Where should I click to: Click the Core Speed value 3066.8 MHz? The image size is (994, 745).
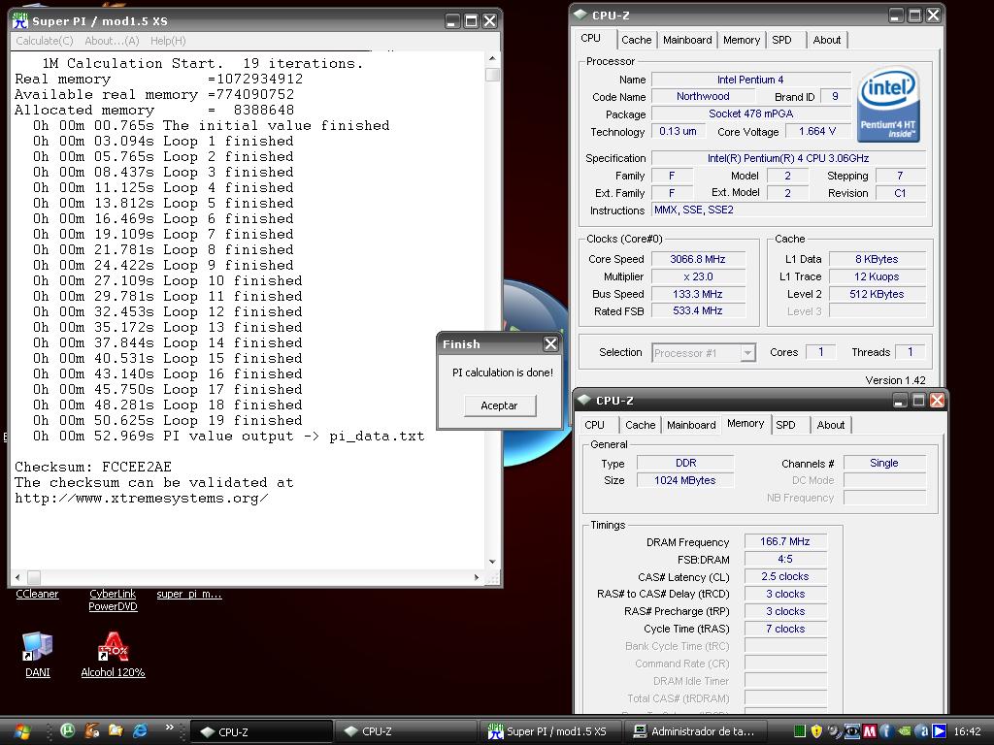tap(697, 259)
